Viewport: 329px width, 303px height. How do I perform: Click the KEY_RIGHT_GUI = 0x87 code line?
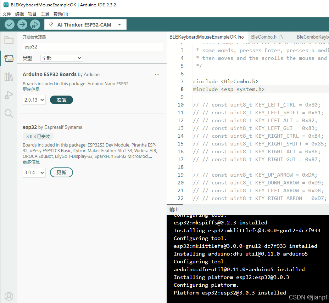coord(257,159)
